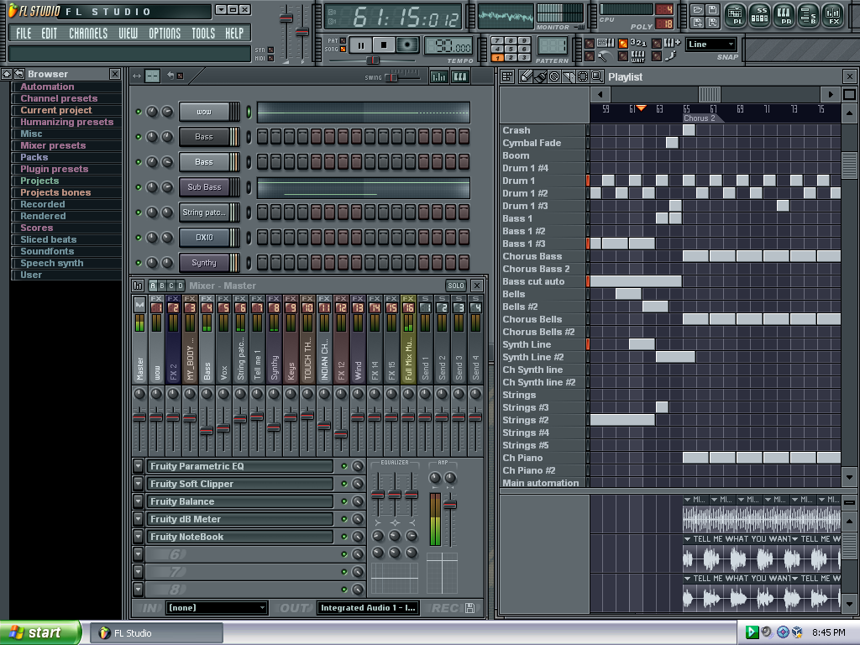Open the Playlist window with the PL button
860x645 pixels.
click(x=736, y=15)
